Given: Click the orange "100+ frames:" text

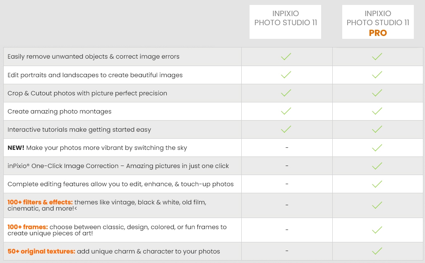Looking at the screenshot, I should (x=28, y=227).
